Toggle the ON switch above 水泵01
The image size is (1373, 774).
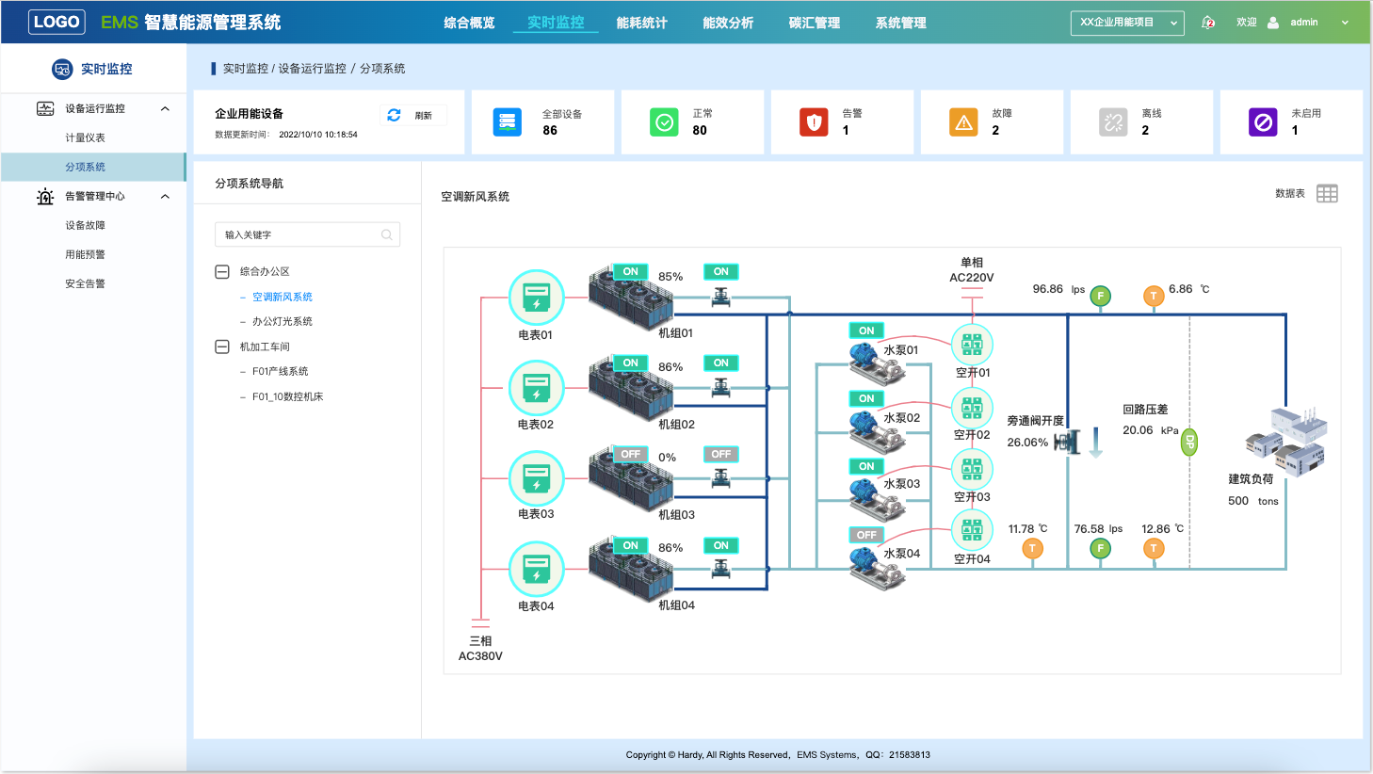tap(866, 331)
